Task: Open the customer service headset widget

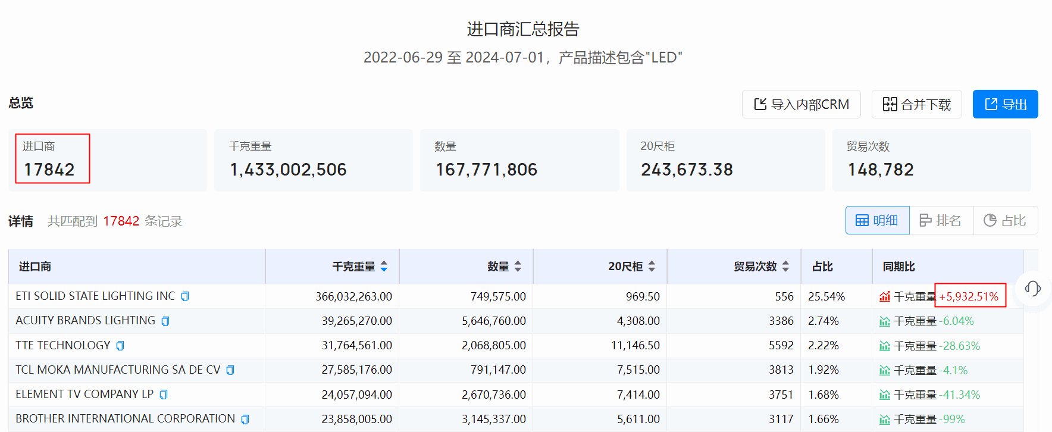Action: click(x=1032, y=289)
